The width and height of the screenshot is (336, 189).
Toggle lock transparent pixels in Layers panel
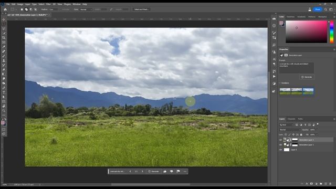286,134
